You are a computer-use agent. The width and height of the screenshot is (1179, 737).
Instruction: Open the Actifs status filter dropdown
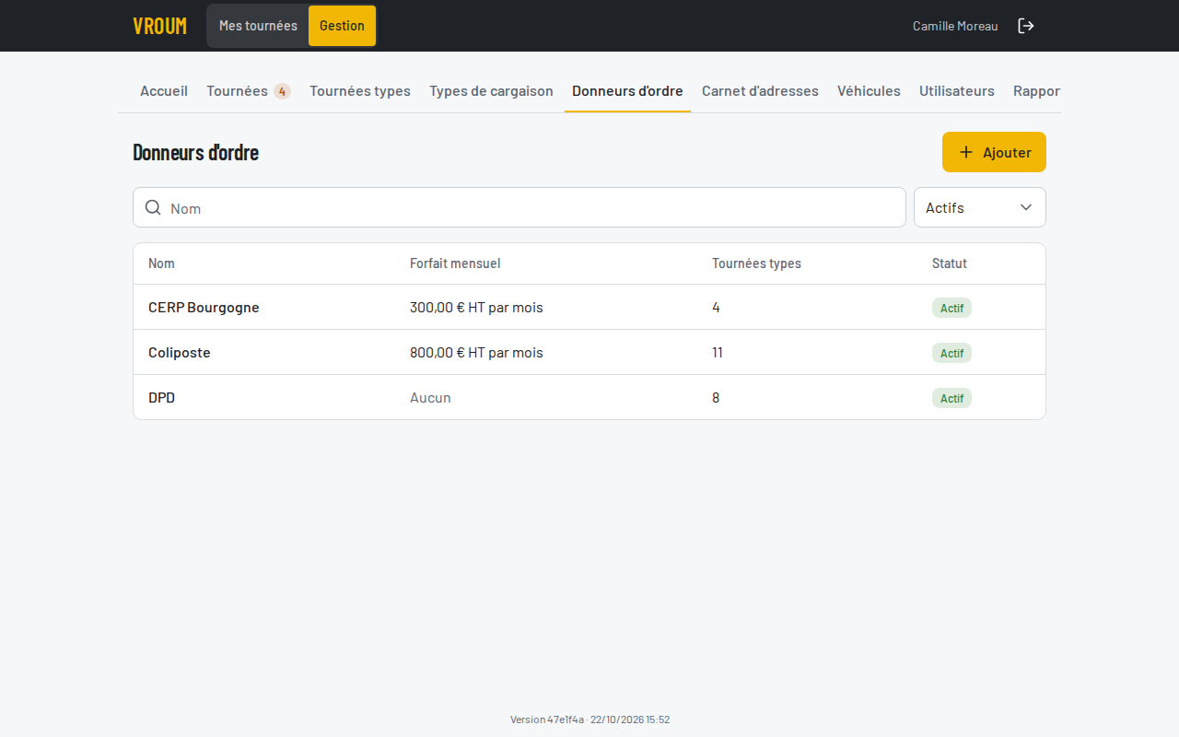pyautogui.click(x=980, y=207)
